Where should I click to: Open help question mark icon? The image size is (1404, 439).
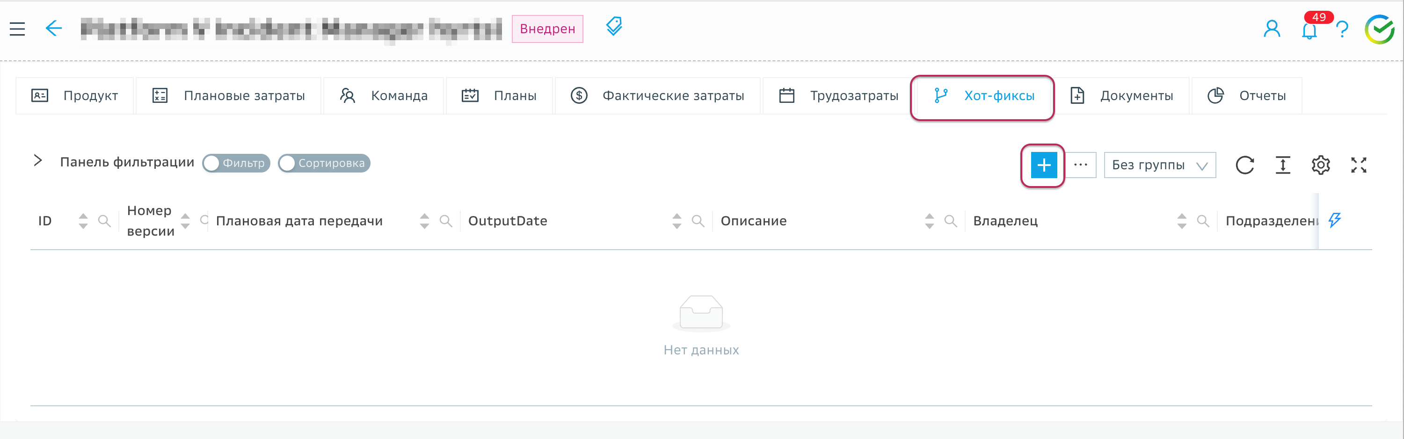point(1342,29)
